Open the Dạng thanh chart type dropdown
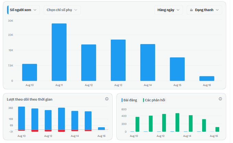 (x=204, y=10)
